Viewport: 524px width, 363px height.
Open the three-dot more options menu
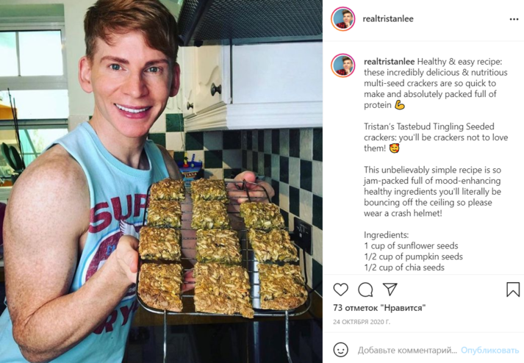point(514,19)
